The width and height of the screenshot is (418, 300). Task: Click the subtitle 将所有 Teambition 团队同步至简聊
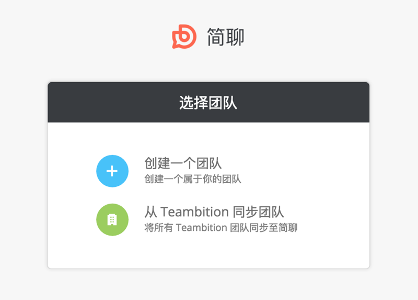[x=221, y=228]
